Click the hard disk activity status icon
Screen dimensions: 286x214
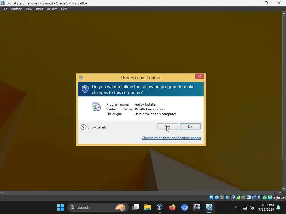tap(211, 198)
